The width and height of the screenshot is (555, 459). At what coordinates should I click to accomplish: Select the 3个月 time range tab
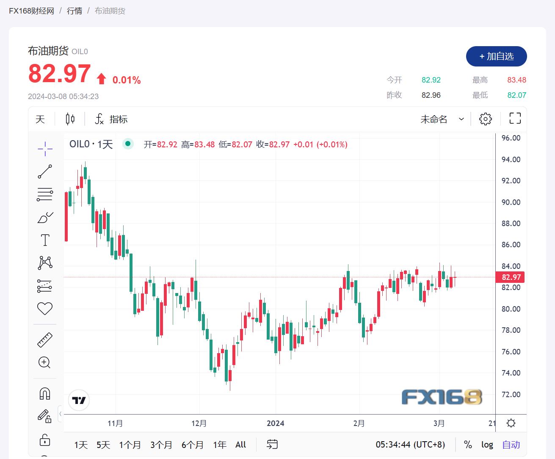click(x=161, y=445)
